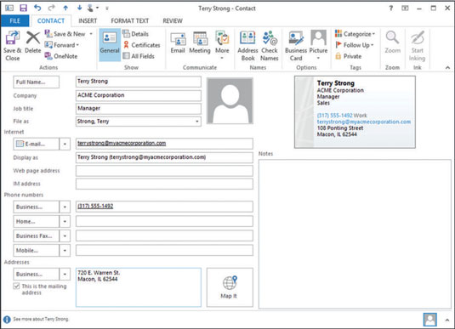Image resolution: width=455 pixels, height=329 pixels.
Task: Select the General view in Show group
Action: pos(110,45)
